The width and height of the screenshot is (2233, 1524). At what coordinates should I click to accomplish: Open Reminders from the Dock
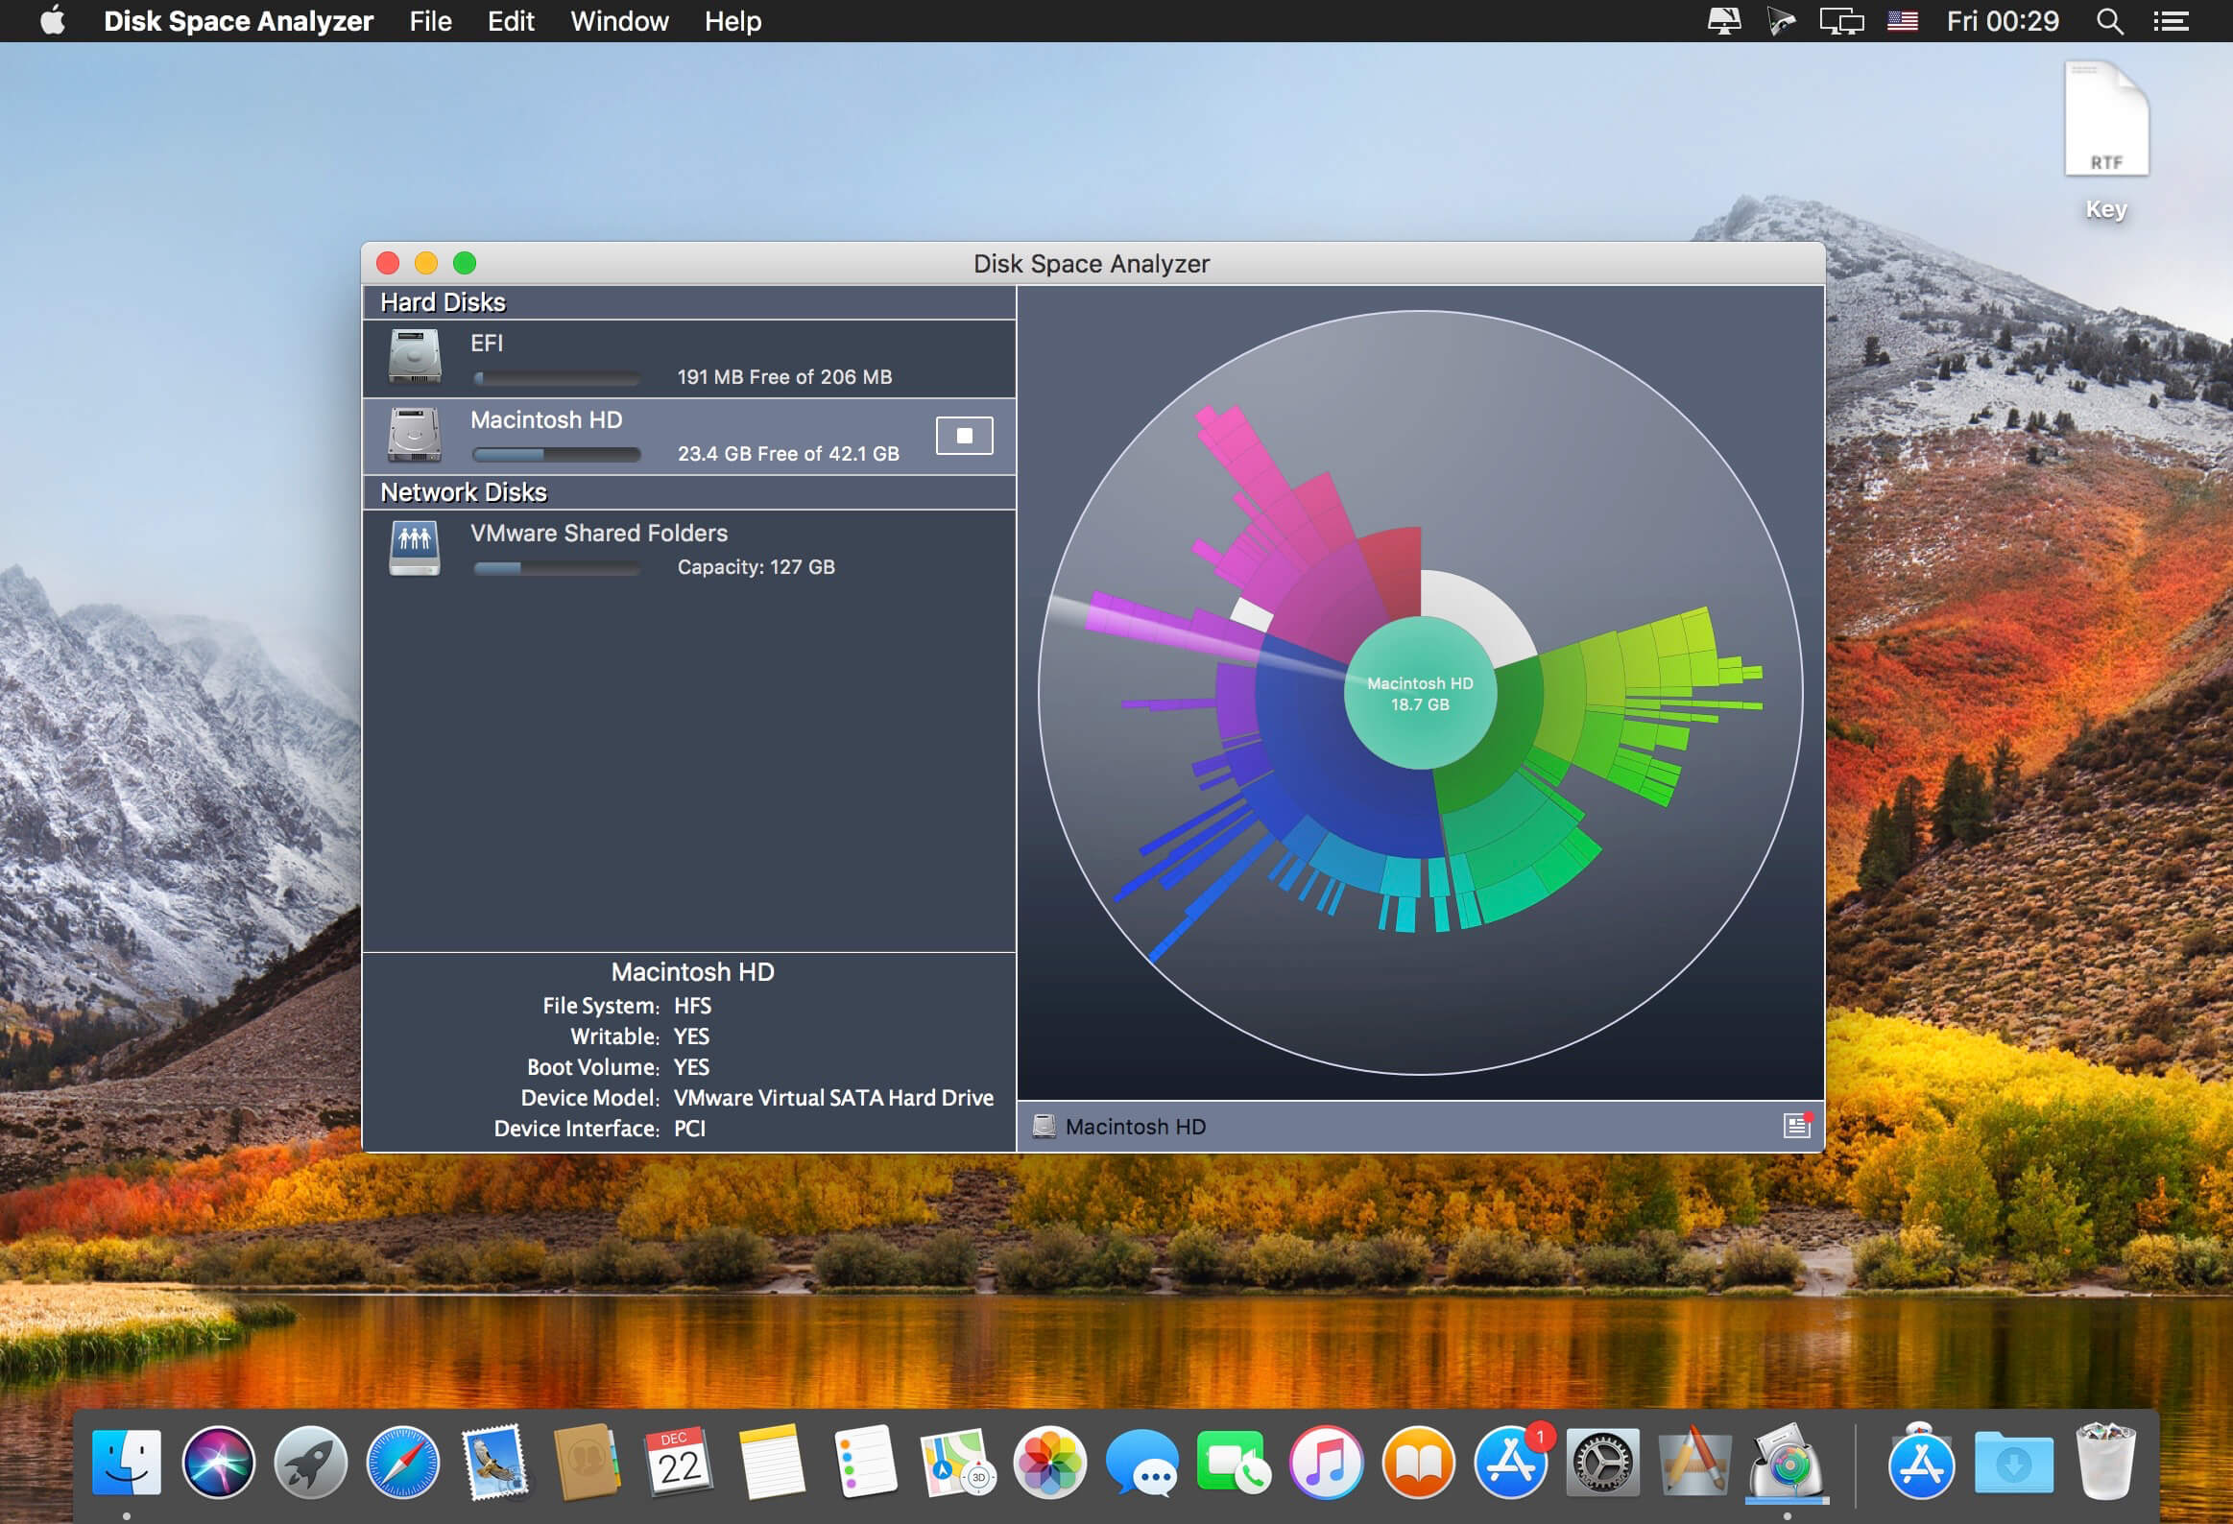[865, 1462]
